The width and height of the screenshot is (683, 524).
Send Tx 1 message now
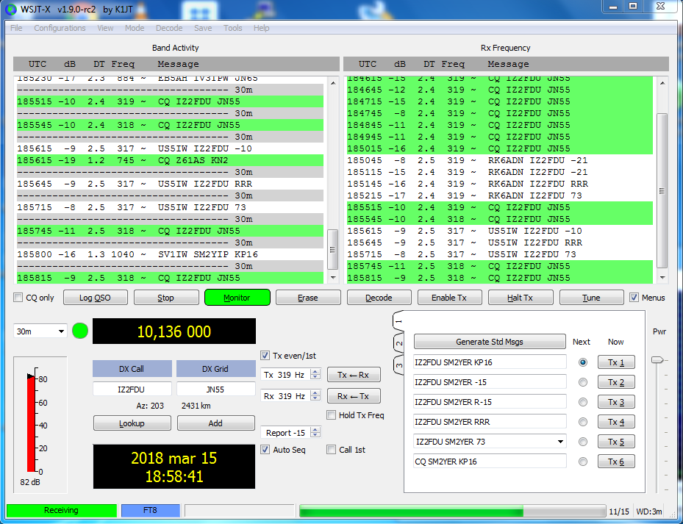point(616,362)
